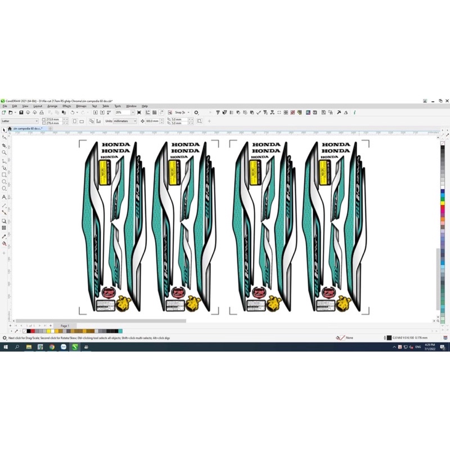Screen dimensions: 450x450
Task: Switch to the Page 1 tab
Action: click(x=65, y=326)
